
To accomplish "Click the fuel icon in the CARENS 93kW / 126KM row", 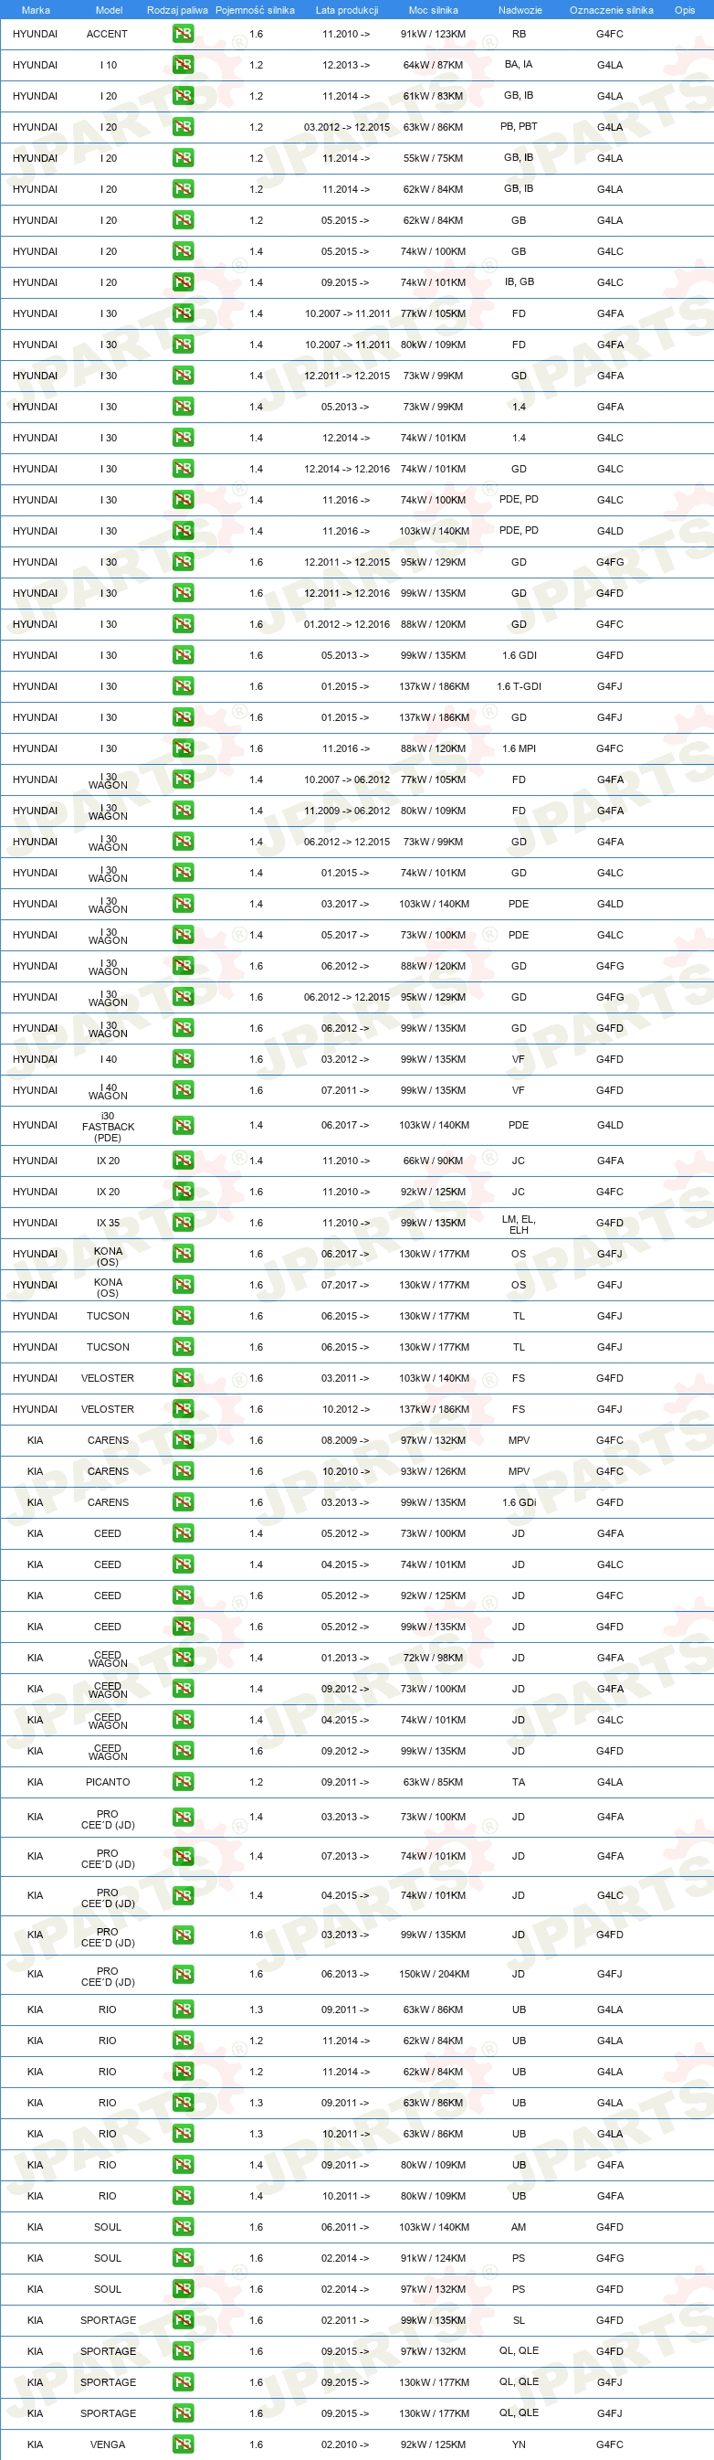I will coord(183,1470).
